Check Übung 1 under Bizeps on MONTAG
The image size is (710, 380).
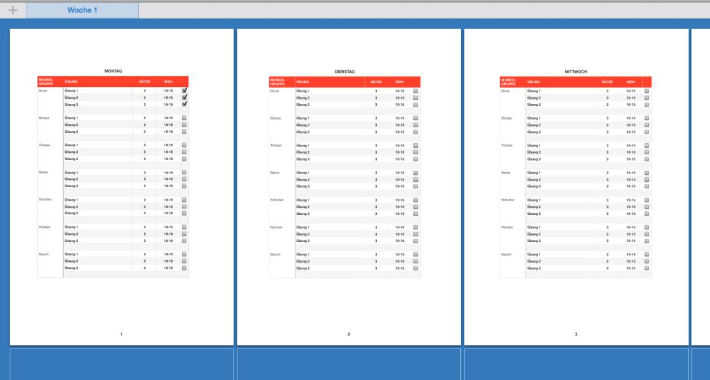(183, 119)
